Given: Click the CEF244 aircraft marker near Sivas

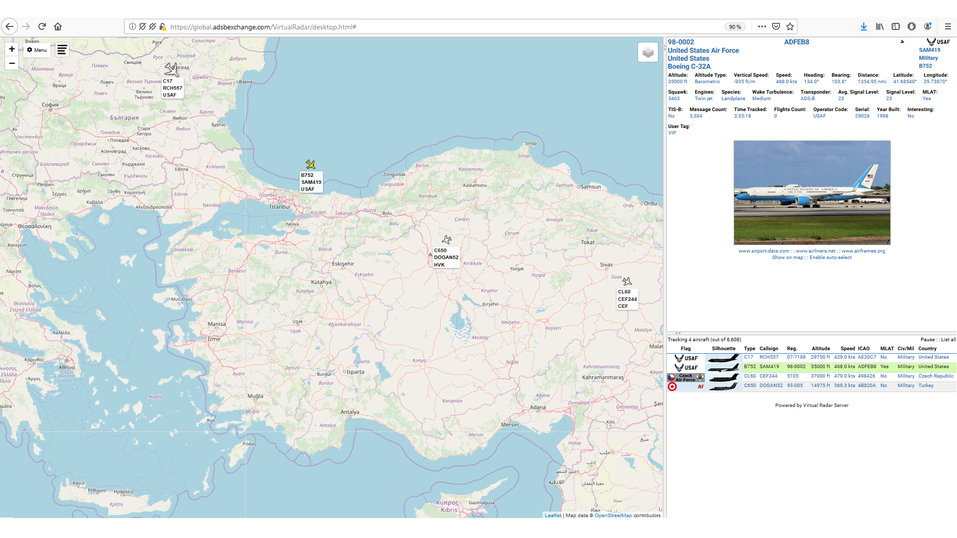Looking at the screenshot, I should 627,281.
